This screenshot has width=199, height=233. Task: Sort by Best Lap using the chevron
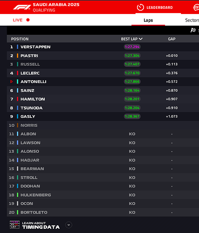click(141, 39)
